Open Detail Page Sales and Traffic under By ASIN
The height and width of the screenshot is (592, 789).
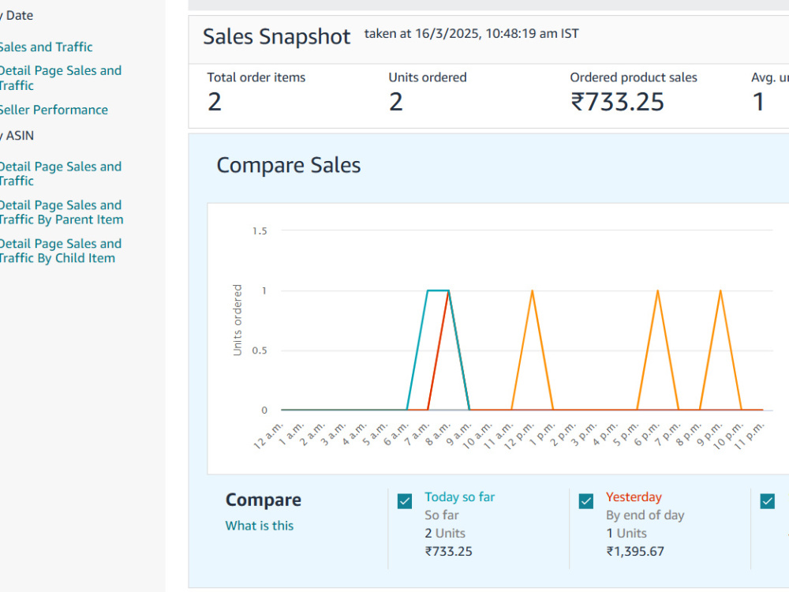61,174
